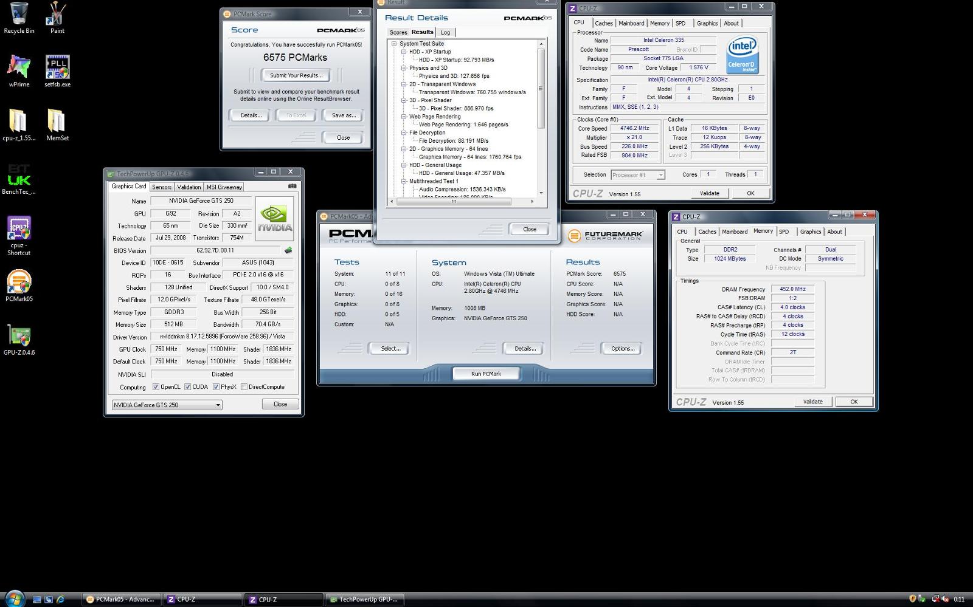Click the GPU-Z screenshot camera icon
The width and height of the screenshot is (973, 607).
point(292,187)
